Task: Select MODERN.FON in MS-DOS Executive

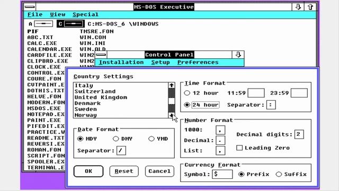Action: pyautogui.click(x=46, y=102)
